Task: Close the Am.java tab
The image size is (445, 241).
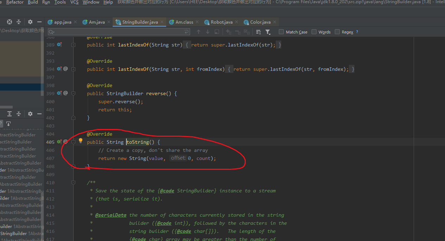Action: point(108,22)
